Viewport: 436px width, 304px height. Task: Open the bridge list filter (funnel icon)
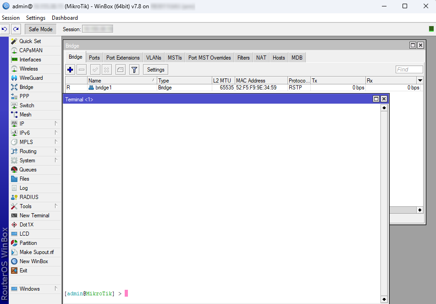point(133,69)
